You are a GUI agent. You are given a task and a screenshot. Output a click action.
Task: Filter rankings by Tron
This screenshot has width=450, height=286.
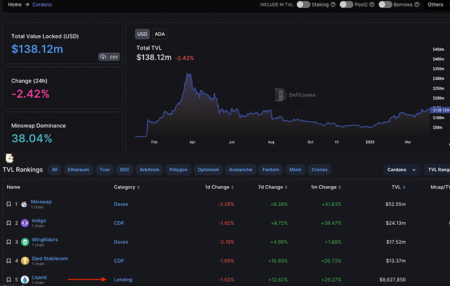pyautogui.click(x=104, y=169)
